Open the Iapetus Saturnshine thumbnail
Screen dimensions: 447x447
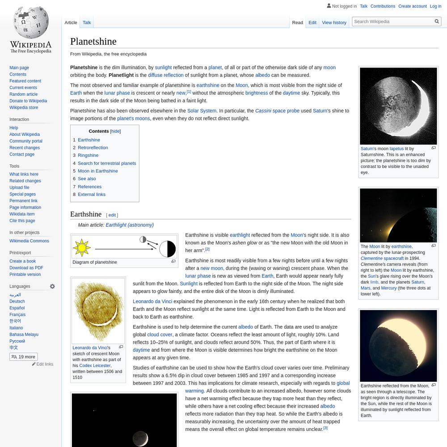tap(398, 106)
